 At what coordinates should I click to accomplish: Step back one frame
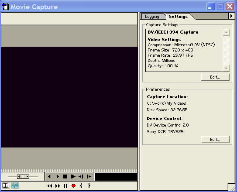[x=50, y=177]
